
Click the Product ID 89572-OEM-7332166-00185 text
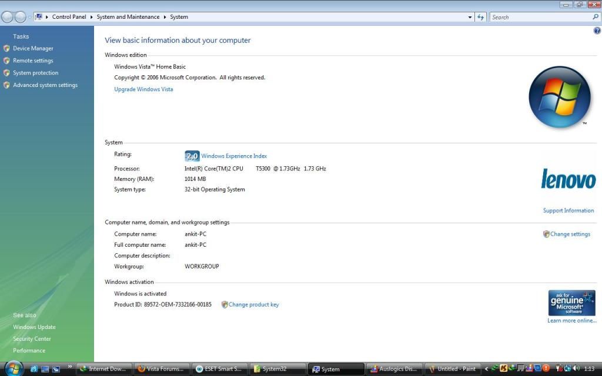(163, 305)
